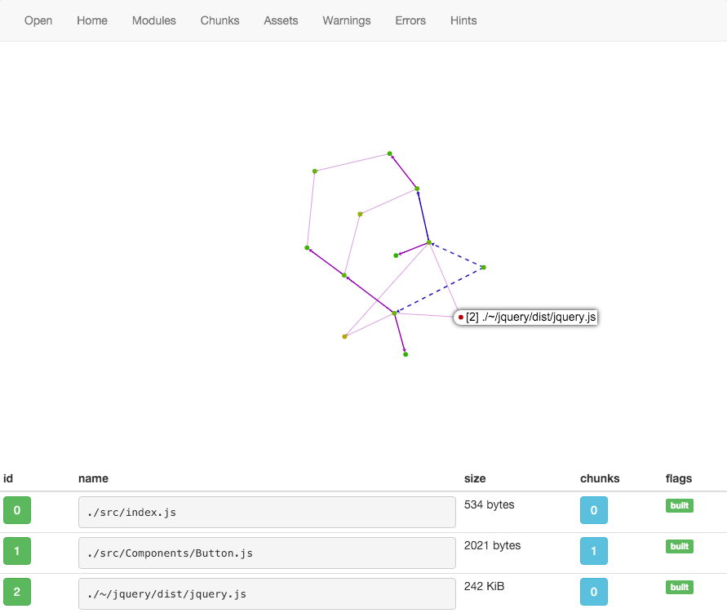Open the Modules tab
The width and height of the screenshot is (727, 613).
point(153,20)
